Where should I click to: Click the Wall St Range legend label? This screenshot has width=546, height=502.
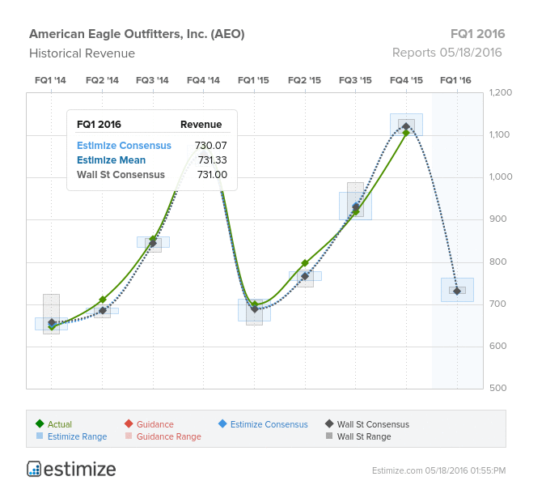(364, 436)
